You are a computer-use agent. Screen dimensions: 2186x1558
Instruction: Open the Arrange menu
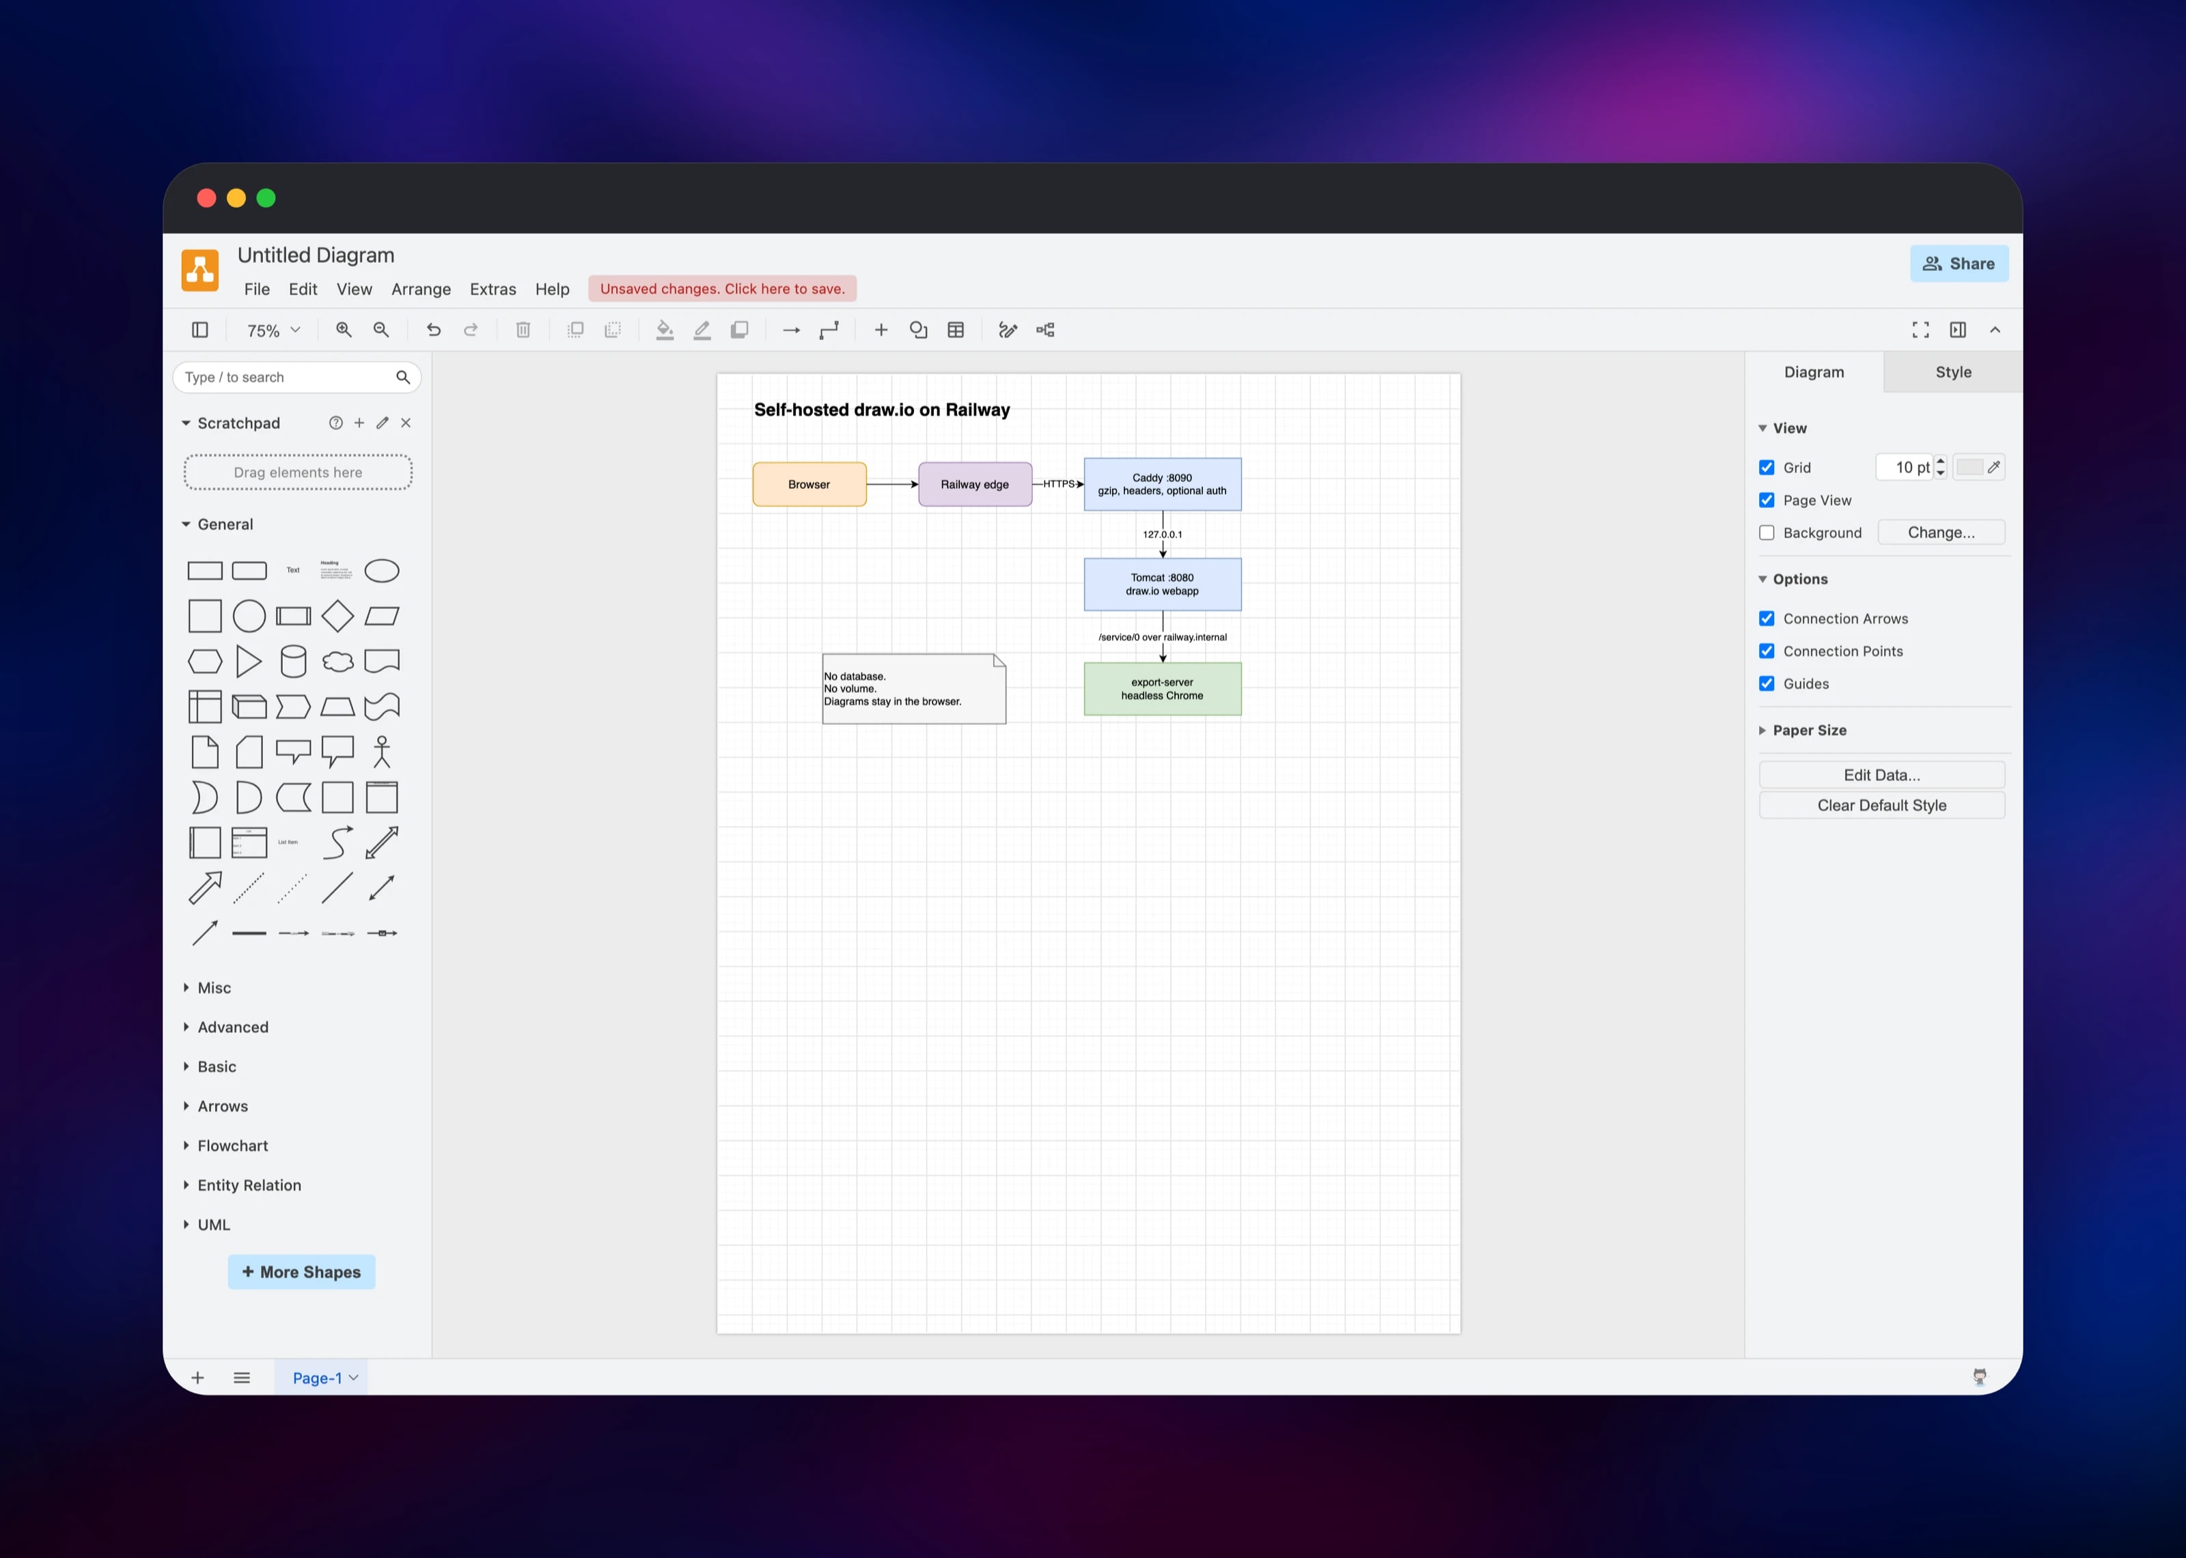tap(420, 289)
